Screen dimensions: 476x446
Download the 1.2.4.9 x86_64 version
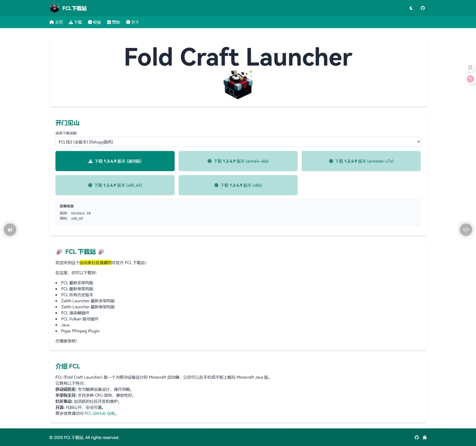click(x=115, y=185)
